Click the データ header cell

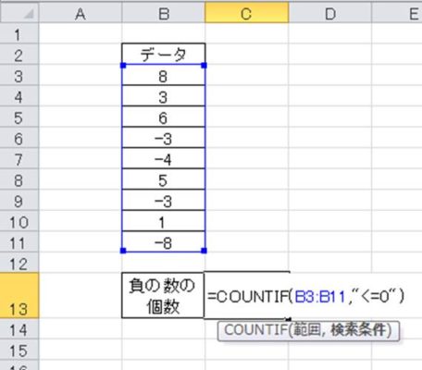click(x=164, y=55)
